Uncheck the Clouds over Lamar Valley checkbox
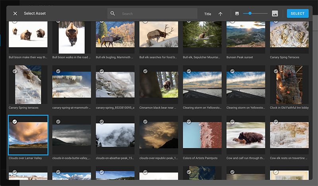 (15, 122)
